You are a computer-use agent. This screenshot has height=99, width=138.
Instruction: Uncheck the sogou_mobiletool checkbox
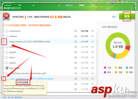coord(4,79)
